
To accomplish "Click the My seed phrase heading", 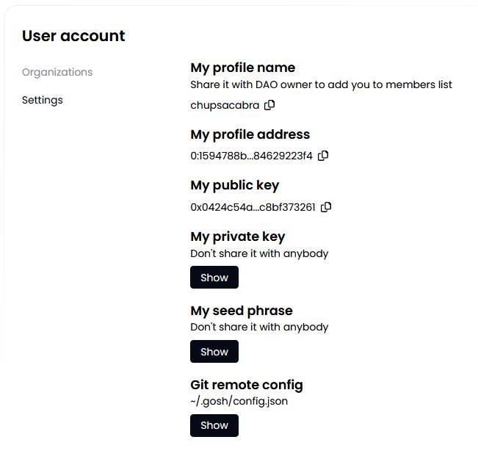I will pyautogui.click(x=241, y=311).
